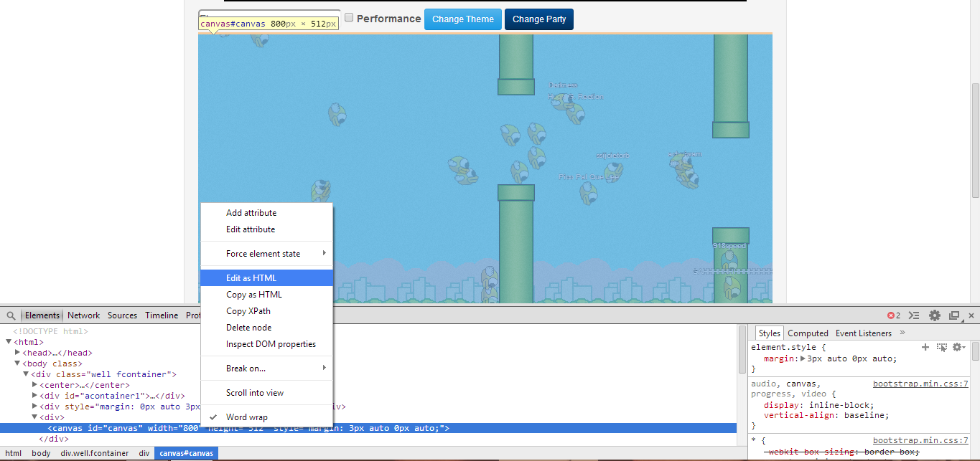Click div.well.fcontainer breadcrumb item

tap(95, 454)
